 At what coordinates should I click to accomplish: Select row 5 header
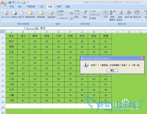[x=3, y=58]
